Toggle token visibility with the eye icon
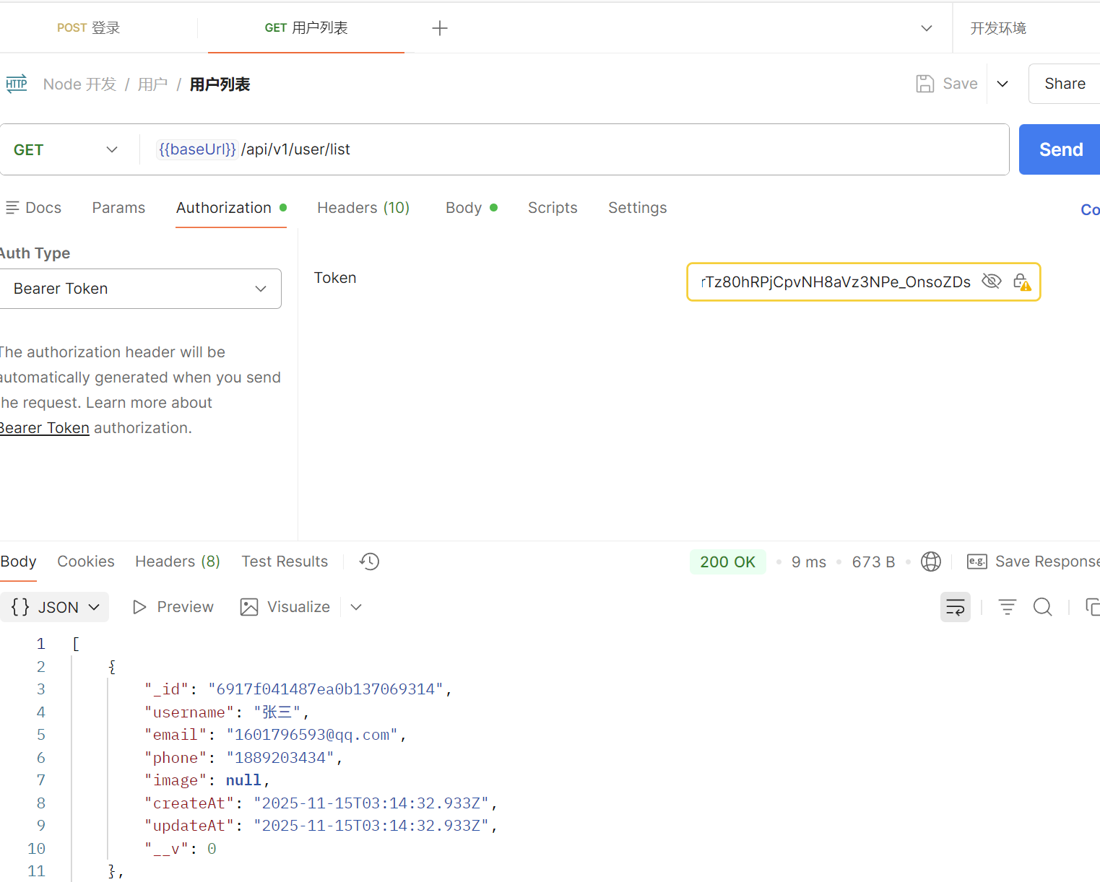This screenshot has width=1100, height=882. click(x=992, y=281)
